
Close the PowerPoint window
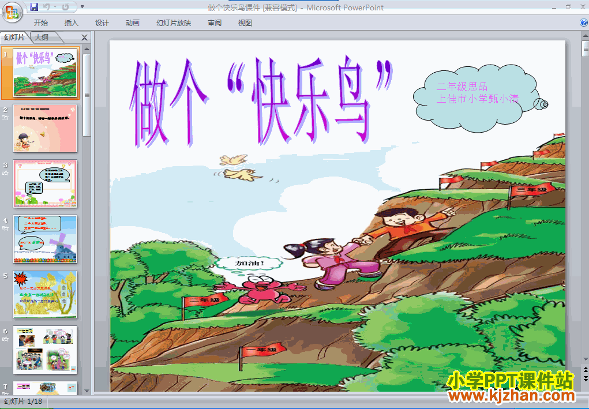(x=583, y=7)
